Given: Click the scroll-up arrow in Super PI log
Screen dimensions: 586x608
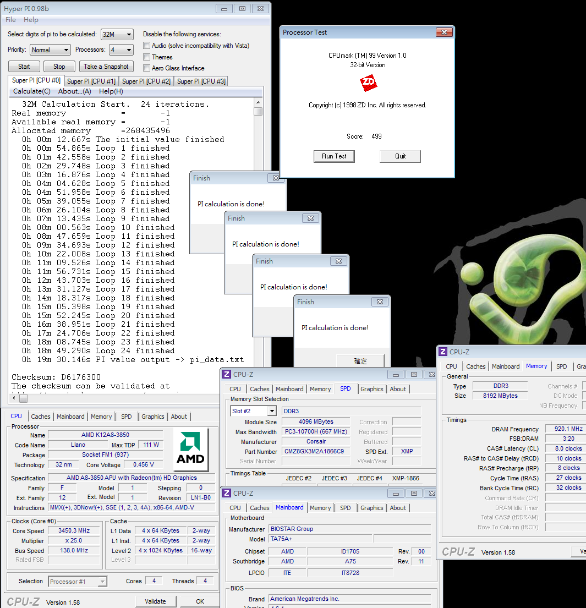Looking at the screenshot, I should [258, 102].
